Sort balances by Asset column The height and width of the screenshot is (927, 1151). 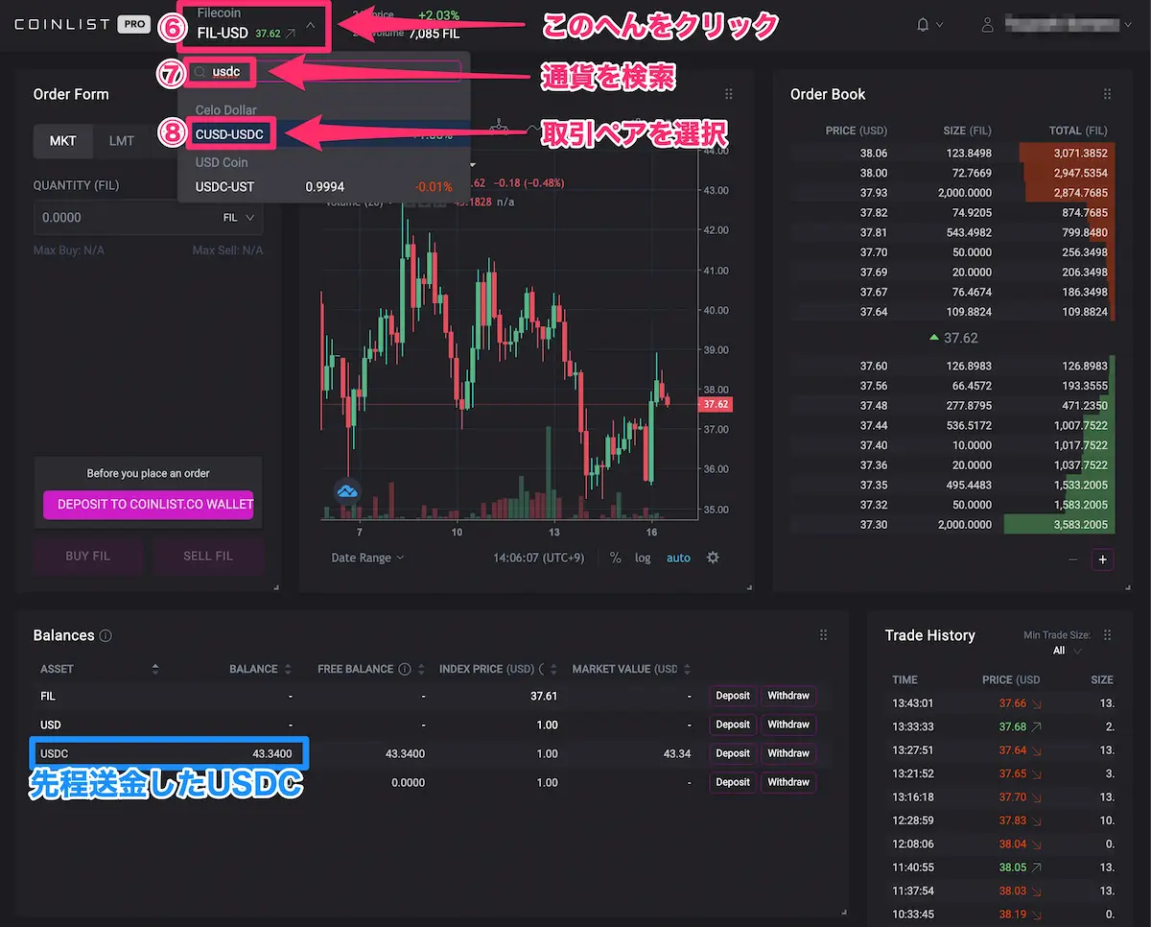[155, 669]
